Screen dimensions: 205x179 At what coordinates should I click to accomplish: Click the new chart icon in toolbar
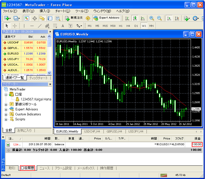point(7,18)
